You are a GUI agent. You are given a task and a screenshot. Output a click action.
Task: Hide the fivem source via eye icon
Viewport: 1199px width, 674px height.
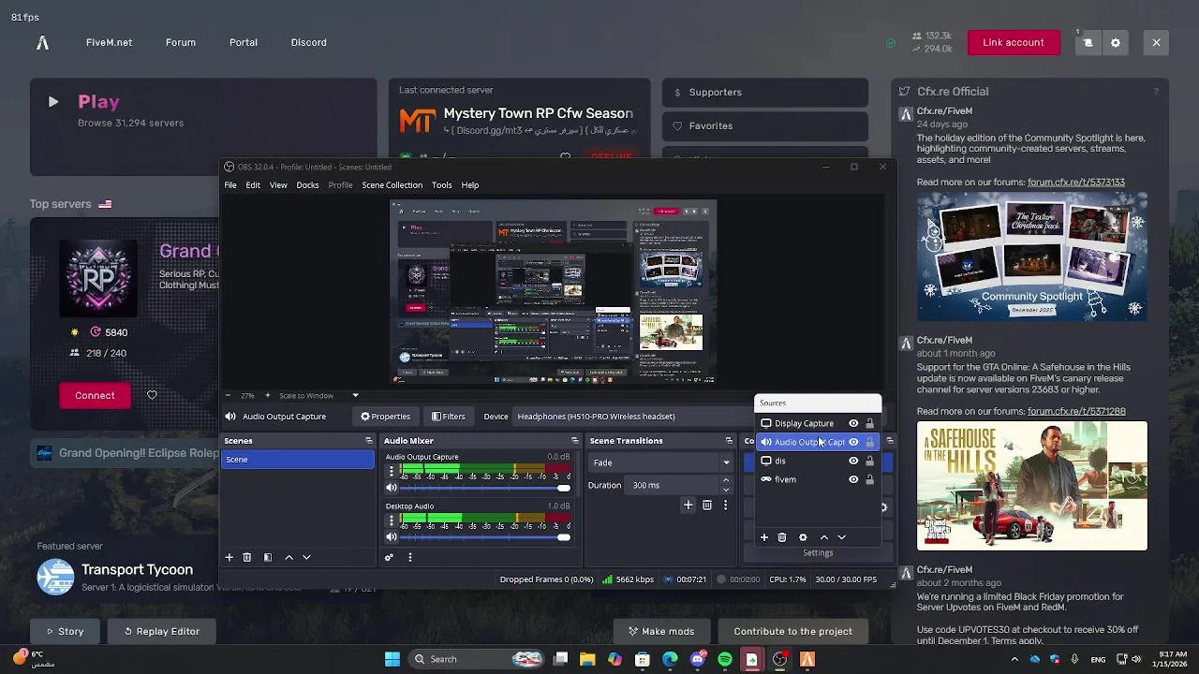click(853, 479)
